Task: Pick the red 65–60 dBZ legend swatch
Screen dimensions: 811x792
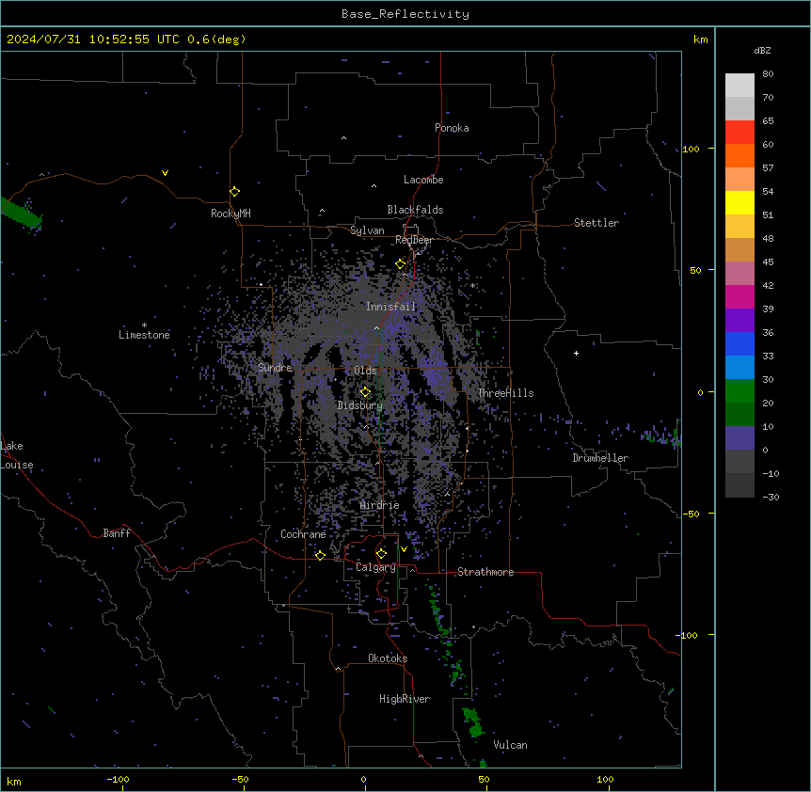Action: [x=739, y=132]
